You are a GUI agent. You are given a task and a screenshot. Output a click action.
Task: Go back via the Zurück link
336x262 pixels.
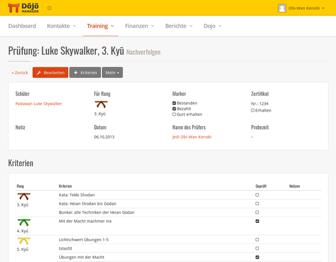point(20,73)
